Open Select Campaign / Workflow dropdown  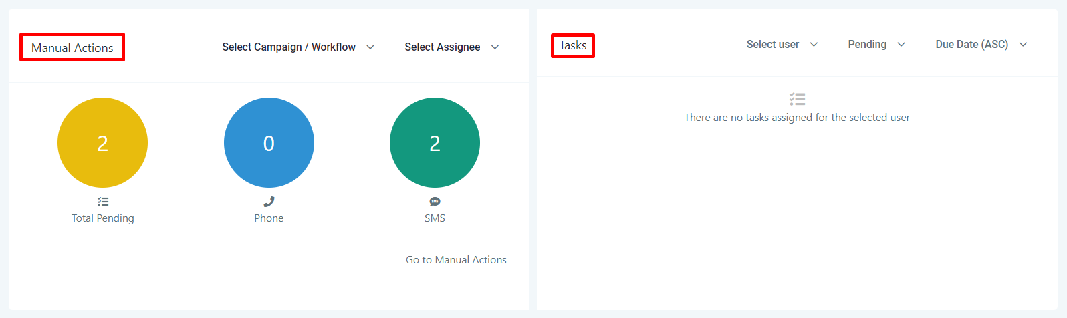(x=298, y=47)
